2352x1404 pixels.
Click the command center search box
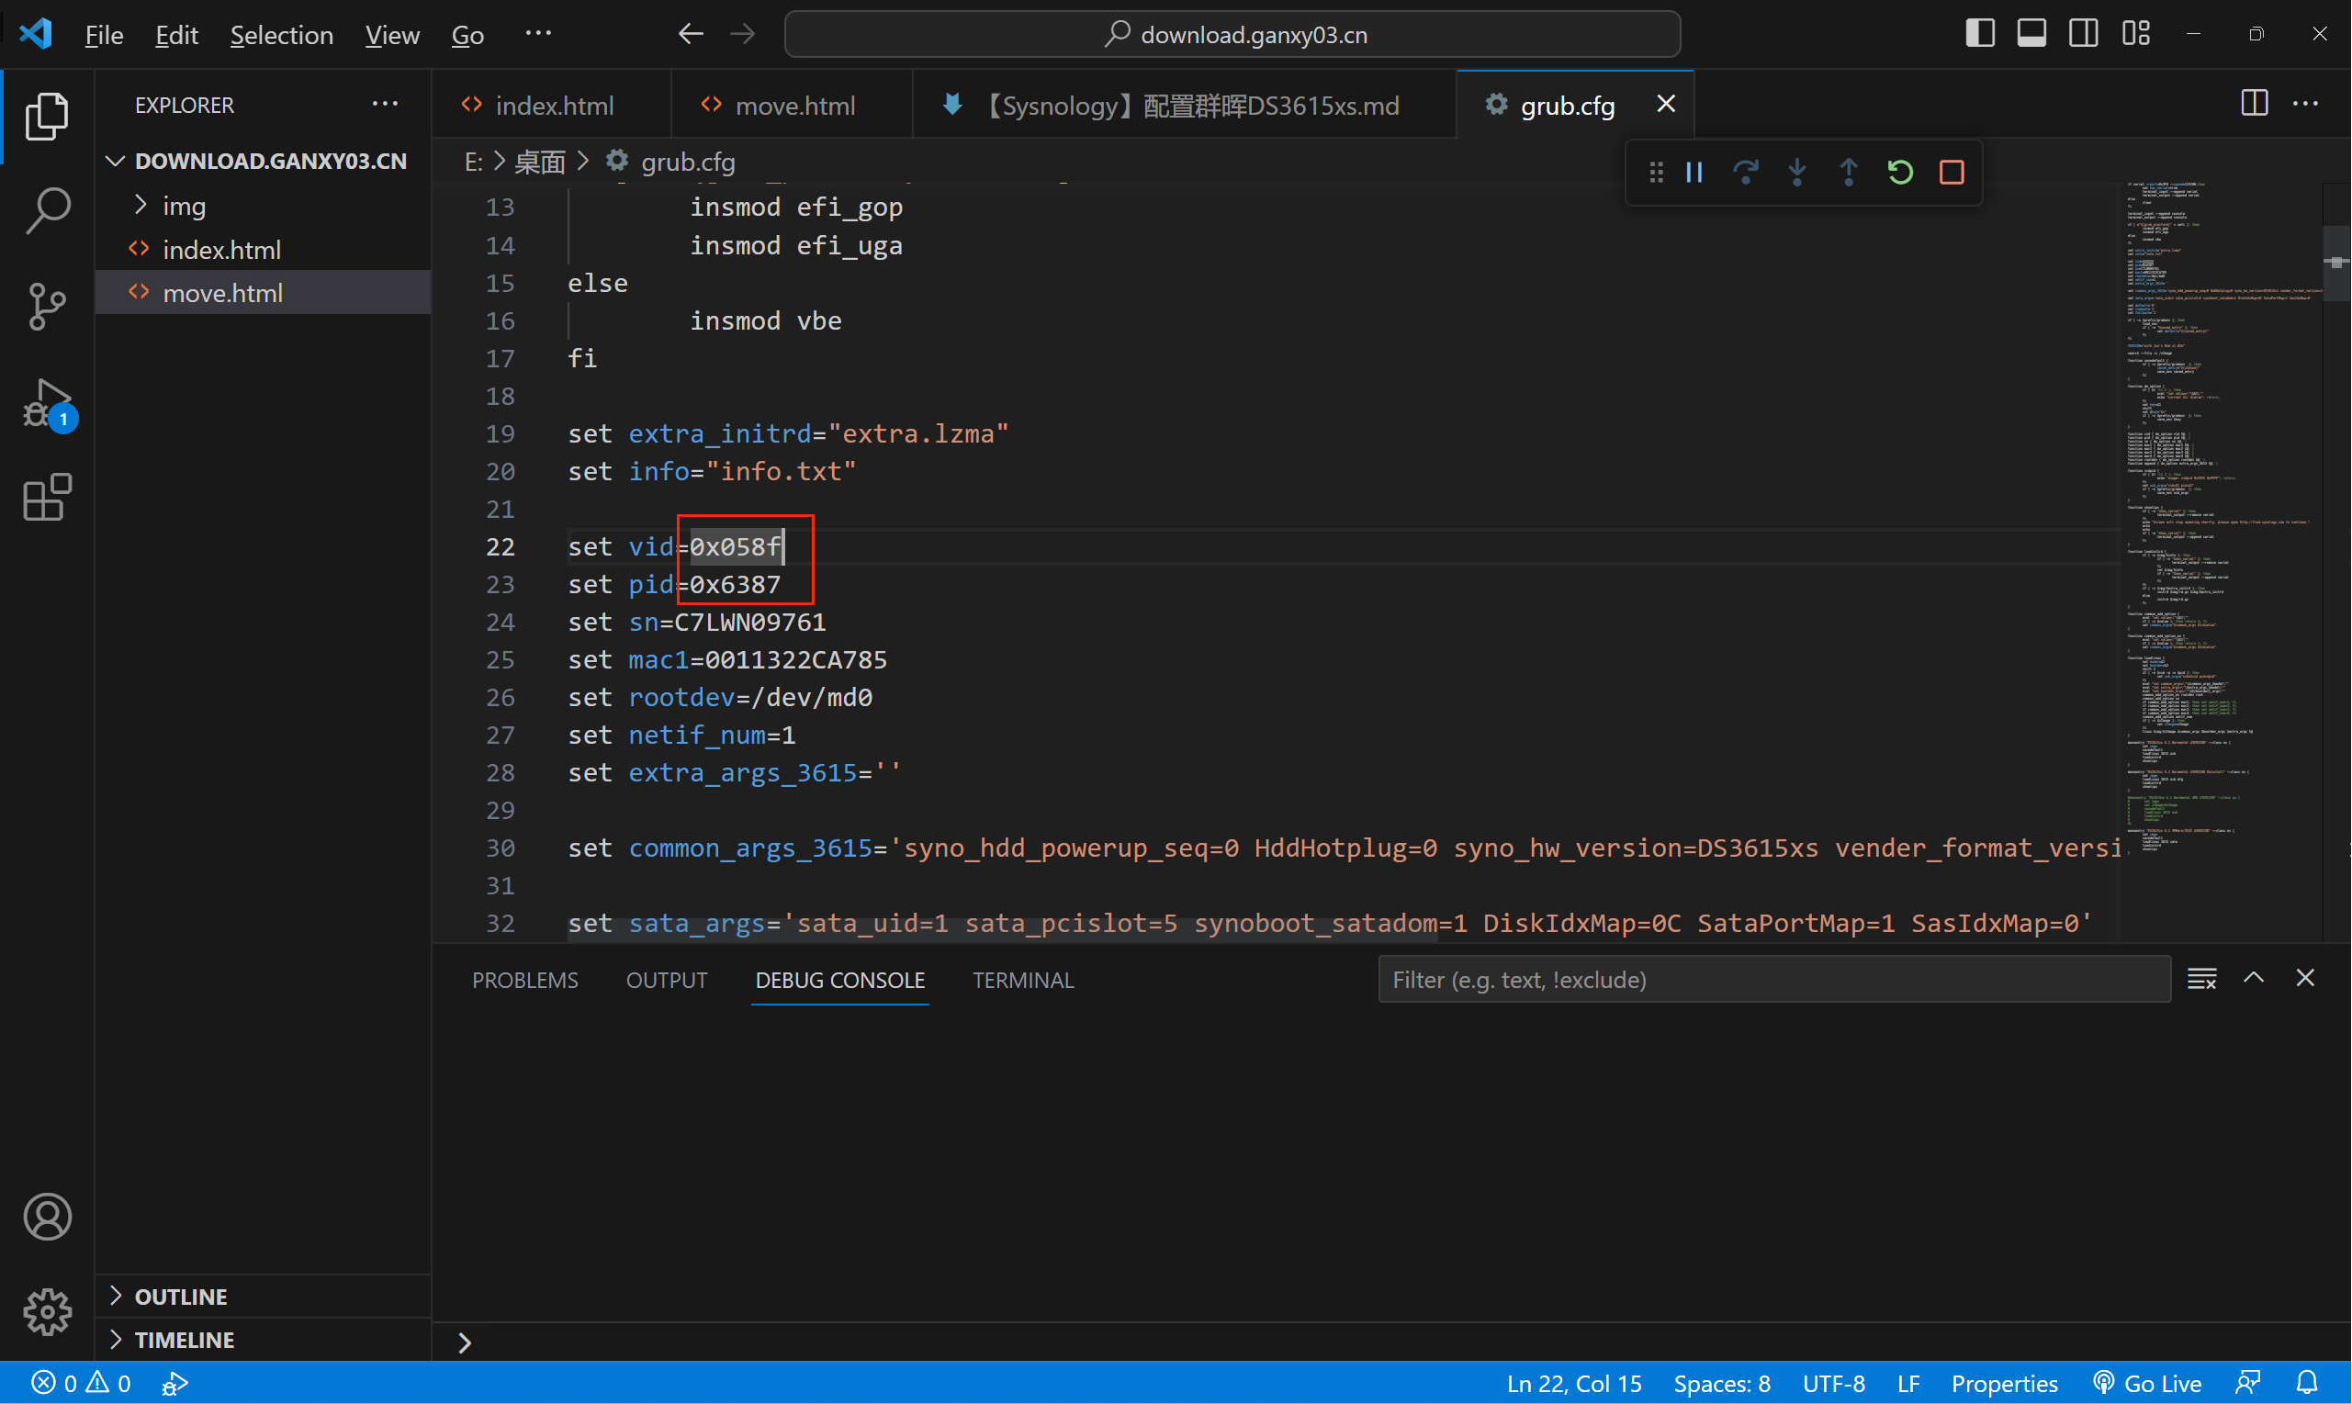[x=1232, y=34]
